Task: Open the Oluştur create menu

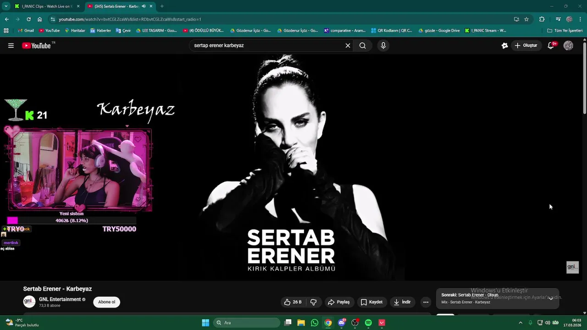Action: point(526,45)
